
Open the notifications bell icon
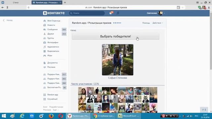tap(111, 13)
